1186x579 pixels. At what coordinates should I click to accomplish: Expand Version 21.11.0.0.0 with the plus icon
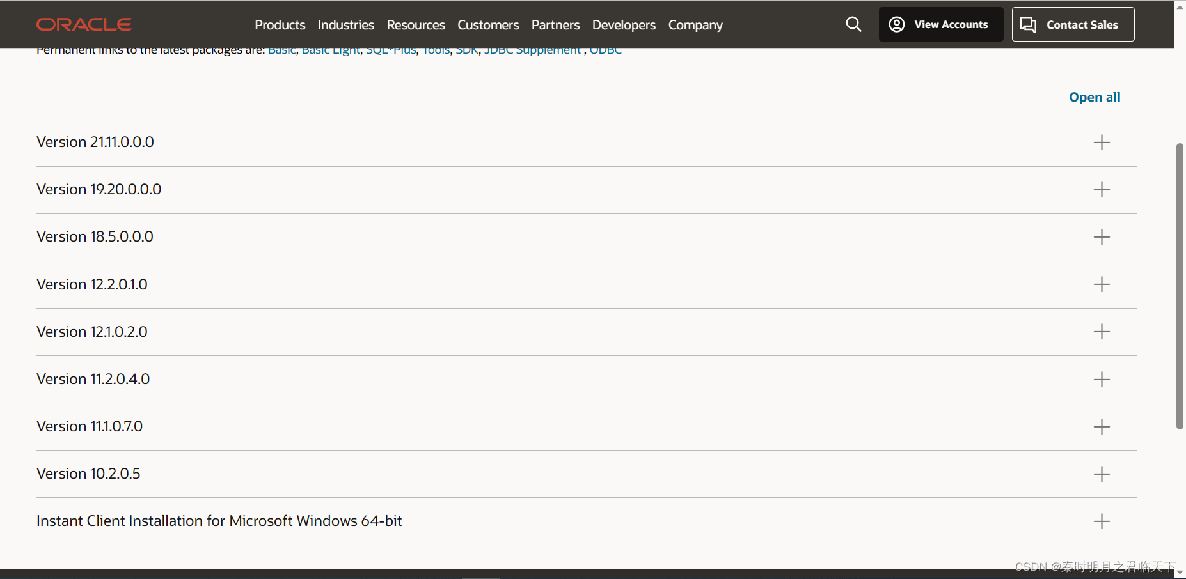[x=1102, y=142]
